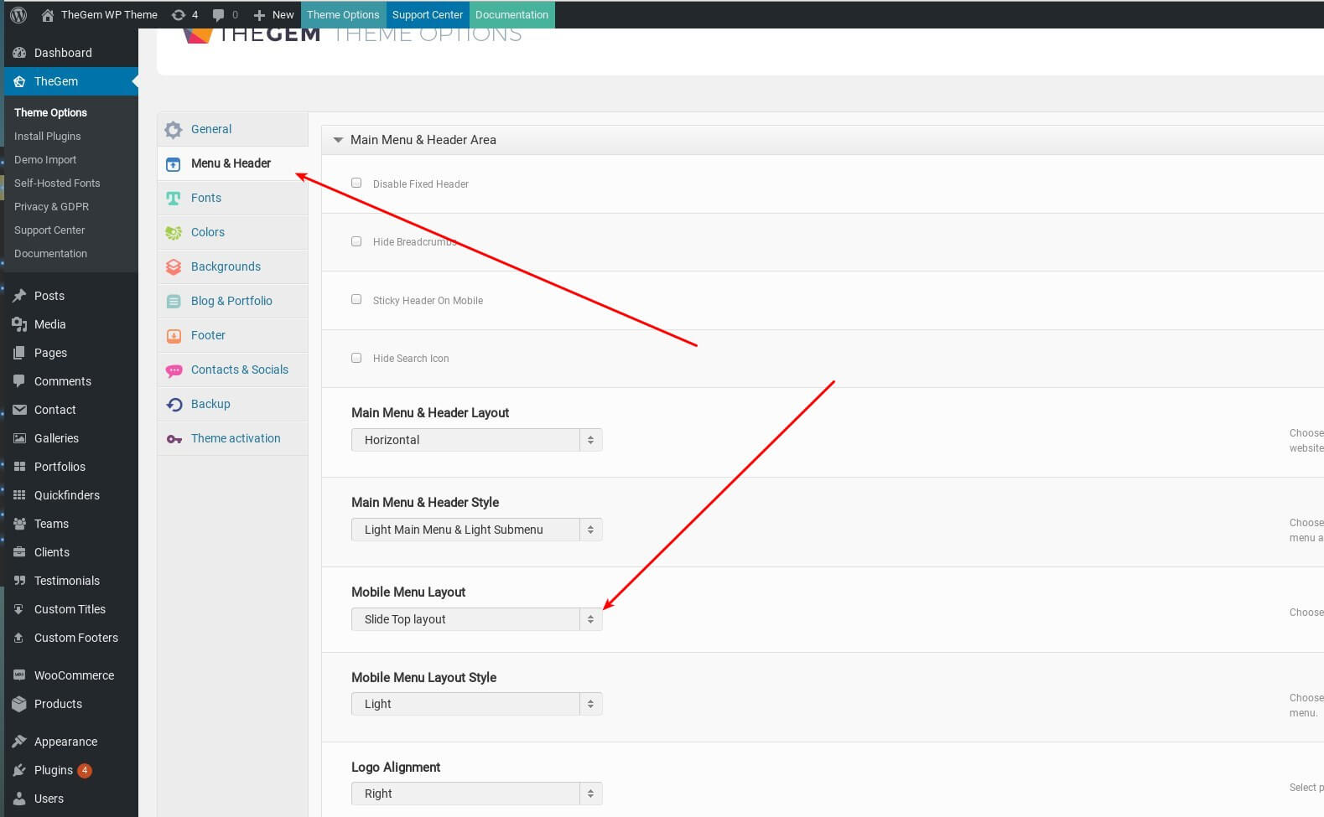This screenshot has width=1324, height=817.
Task: Open Self-Hosted Fonts submenu link
Action: pyautogui.click(x=57, y=183)
